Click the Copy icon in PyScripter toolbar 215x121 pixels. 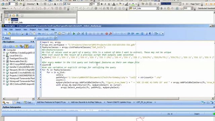[31, 34]
